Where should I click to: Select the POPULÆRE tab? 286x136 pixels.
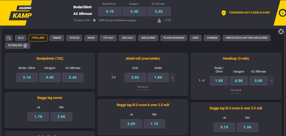point(38,38)
